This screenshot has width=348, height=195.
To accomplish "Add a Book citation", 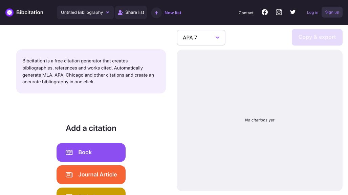I will 91,152.
